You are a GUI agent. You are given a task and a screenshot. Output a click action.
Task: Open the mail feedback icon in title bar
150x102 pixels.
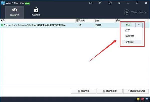pyautogui.click(x=91, y=3)
